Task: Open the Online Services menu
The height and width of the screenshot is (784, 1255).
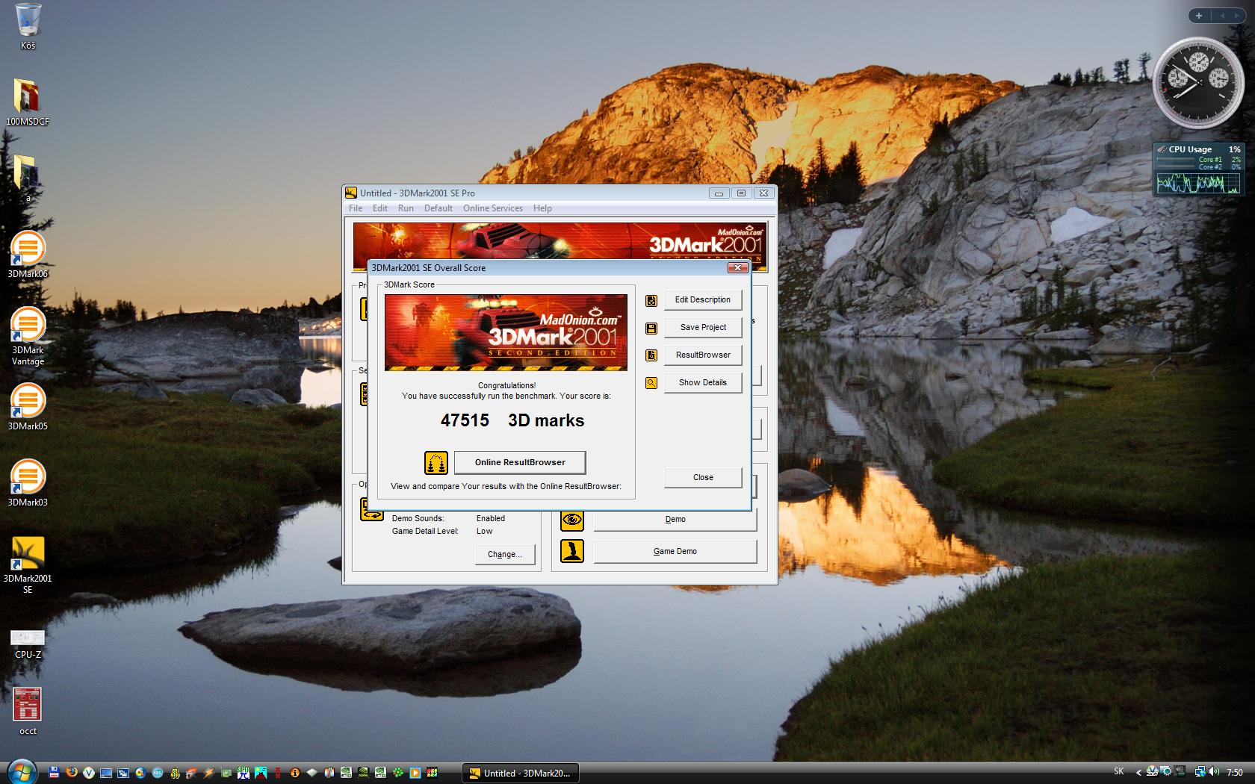Action: pos(493,208)
